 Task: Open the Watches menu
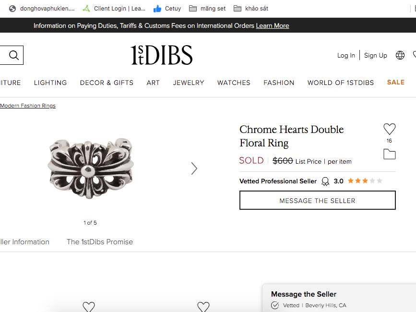pos(234,83)
